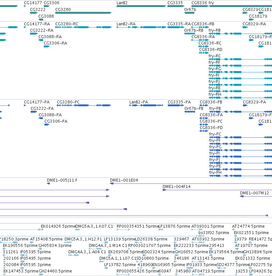Click the fry-PC protein label
Image resolution: width=272 pixels, height=276 pixels.
coord(215,134)
